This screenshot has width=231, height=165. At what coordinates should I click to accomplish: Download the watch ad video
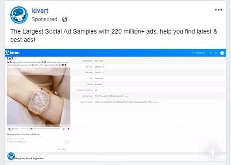[x=68, y=129]
